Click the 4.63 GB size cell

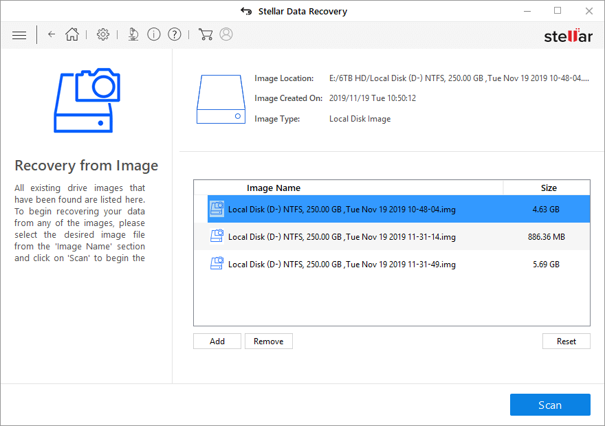point(546,210)
